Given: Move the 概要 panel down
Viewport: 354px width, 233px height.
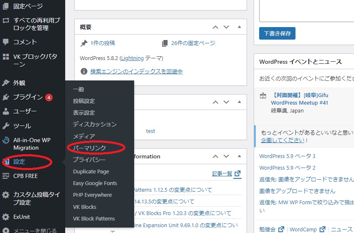Looking at the screenshot, I should [x=226, y=27].
